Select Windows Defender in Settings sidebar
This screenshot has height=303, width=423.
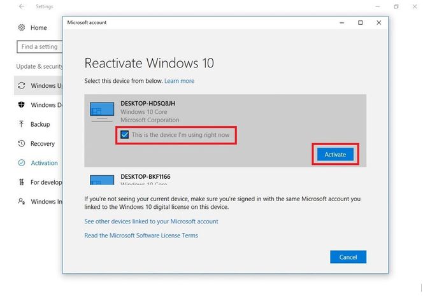pos(38,105)
